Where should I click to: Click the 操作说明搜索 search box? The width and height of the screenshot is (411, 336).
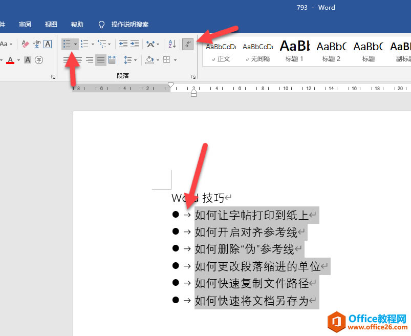[129, 25]
